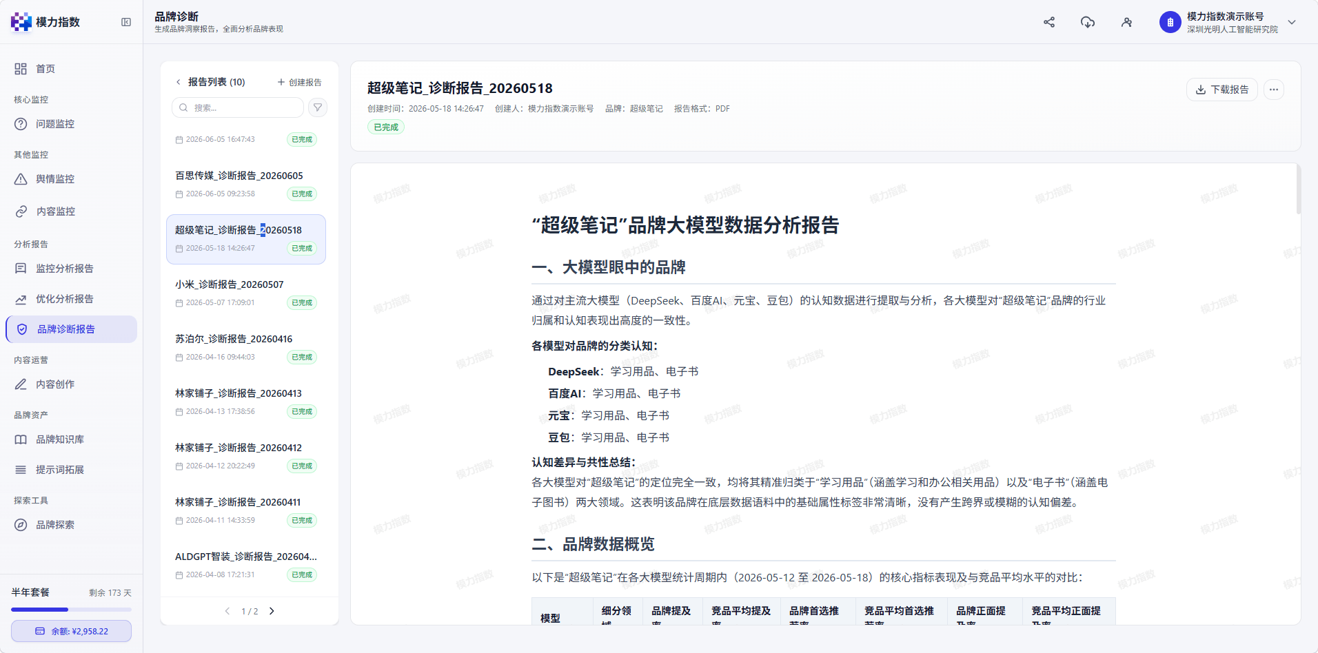Click the 半年套餐 remaining-days progress bar
This screenshot has height=653, width=1318.
pos(71,610)
